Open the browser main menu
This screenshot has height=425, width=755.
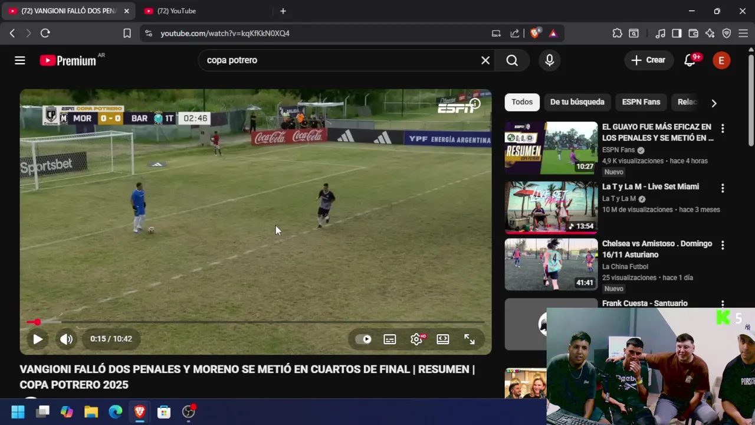(x=743, y=34)
